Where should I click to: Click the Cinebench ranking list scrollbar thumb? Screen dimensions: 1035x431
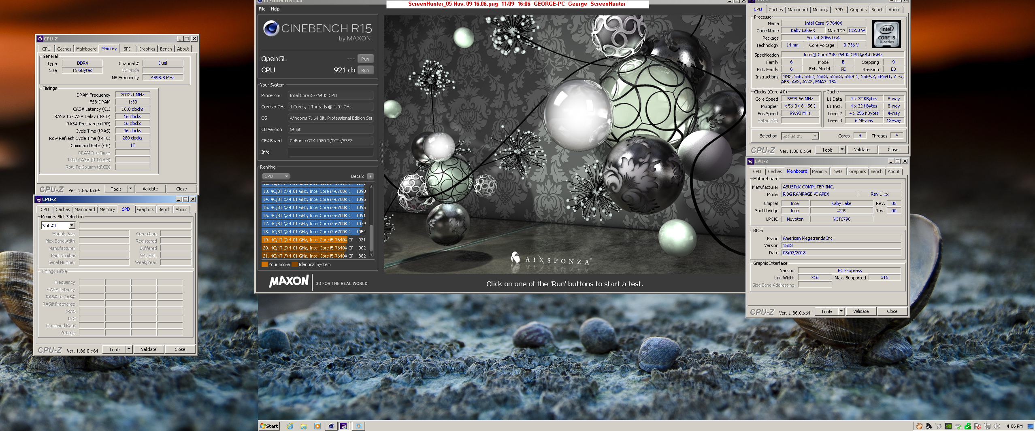point(371,239)
